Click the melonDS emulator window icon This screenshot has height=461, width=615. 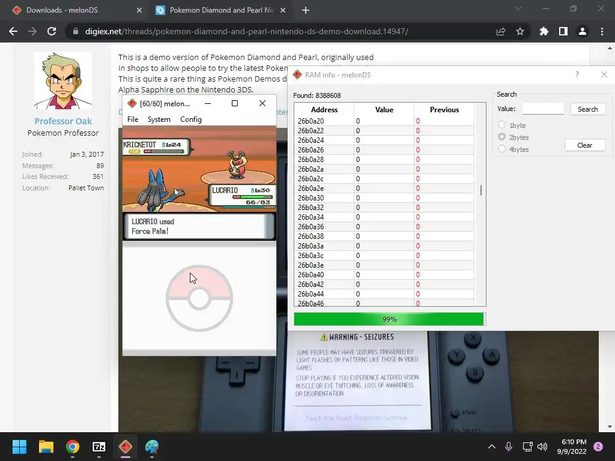click(132, 103)
